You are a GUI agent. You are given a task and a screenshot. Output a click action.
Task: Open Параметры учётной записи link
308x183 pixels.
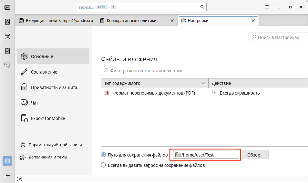[51, 145]
